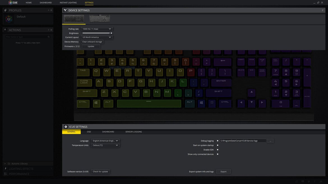Click the Export logs button
328x184 pixels.
tap(223, 171)
